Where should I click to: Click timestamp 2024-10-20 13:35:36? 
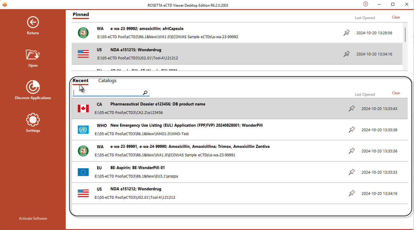tap(379, 151)
